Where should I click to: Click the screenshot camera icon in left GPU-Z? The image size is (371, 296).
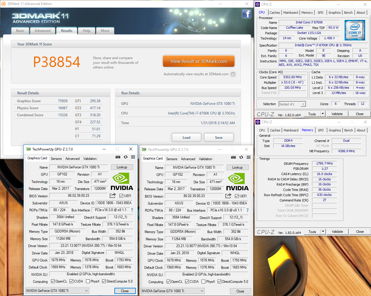[x=118, y=157]
